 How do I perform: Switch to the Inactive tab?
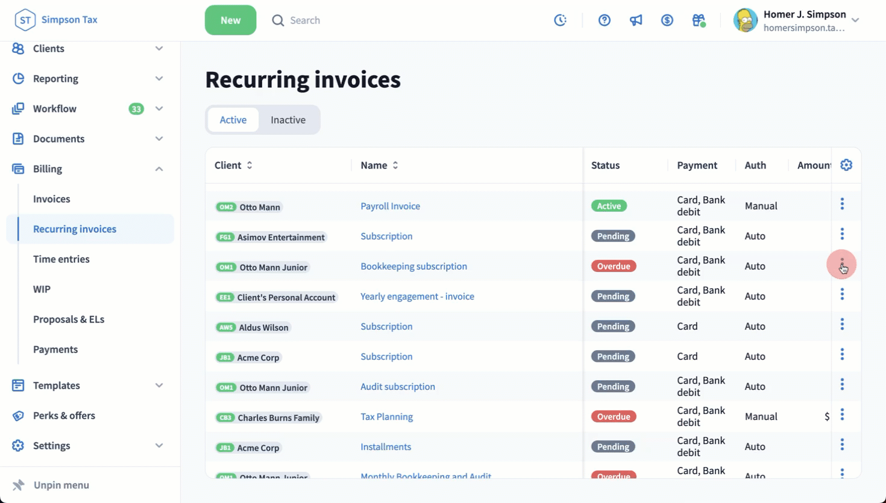pos(288,120)
